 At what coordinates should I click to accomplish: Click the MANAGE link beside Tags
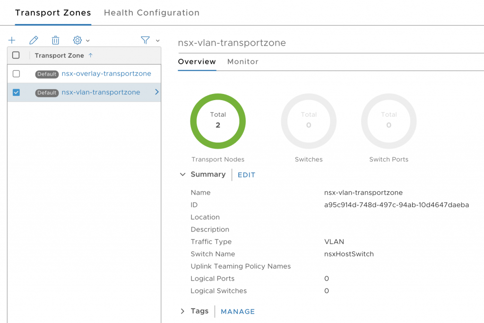tap(238, 312)
